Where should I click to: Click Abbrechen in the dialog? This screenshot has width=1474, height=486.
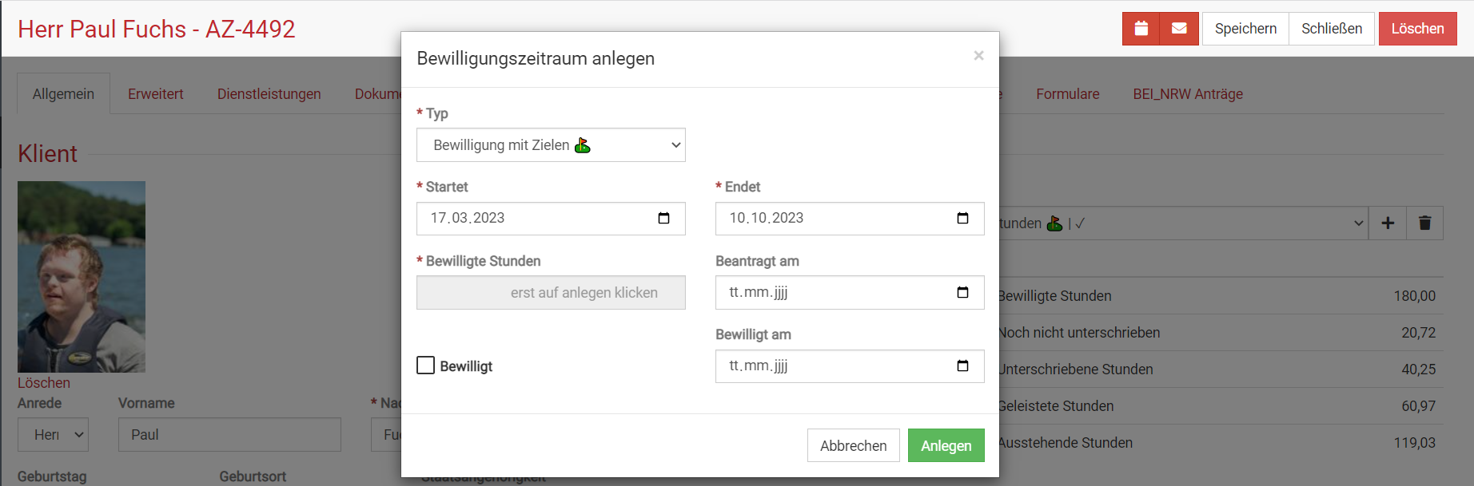click(853, 445)
